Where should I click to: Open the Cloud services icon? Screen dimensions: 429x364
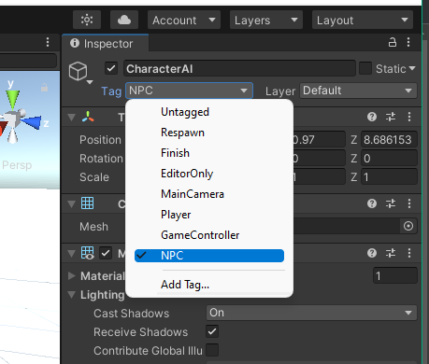click(x=124, y=20)
